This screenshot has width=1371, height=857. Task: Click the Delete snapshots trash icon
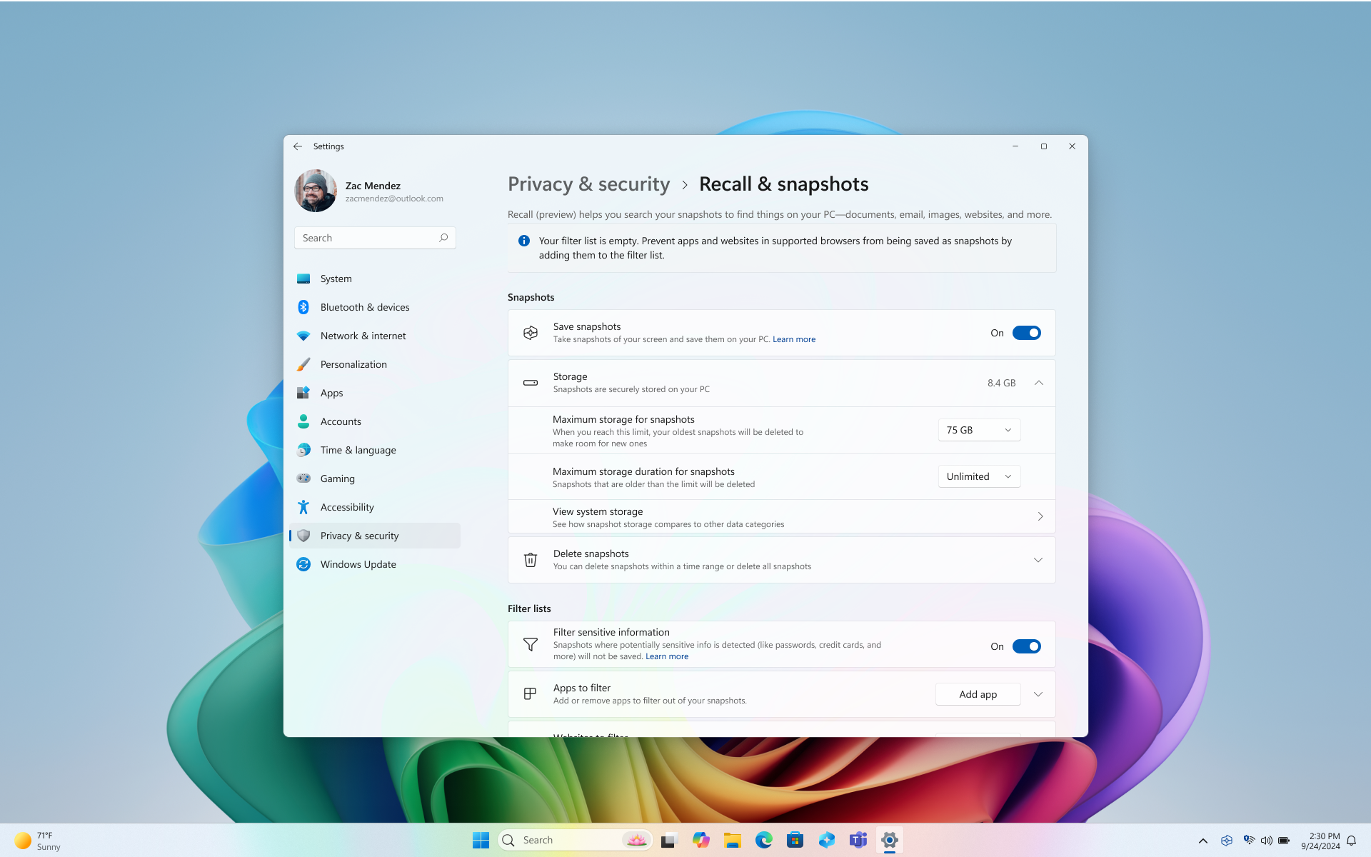(x=530, y=558)
